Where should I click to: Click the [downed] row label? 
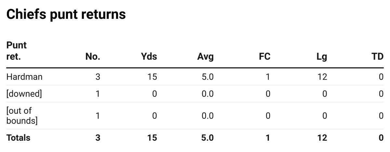24,94
